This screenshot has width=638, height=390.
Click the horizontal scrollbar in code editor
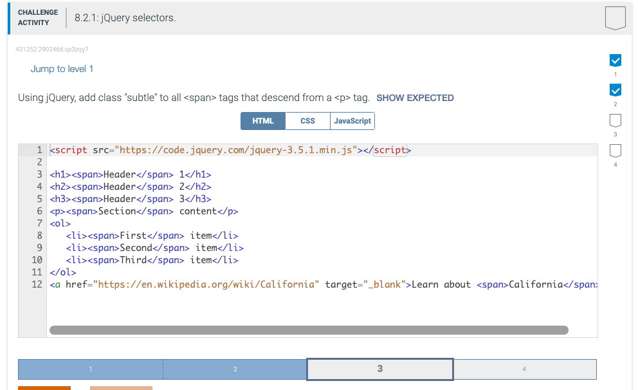pos(309,330)
